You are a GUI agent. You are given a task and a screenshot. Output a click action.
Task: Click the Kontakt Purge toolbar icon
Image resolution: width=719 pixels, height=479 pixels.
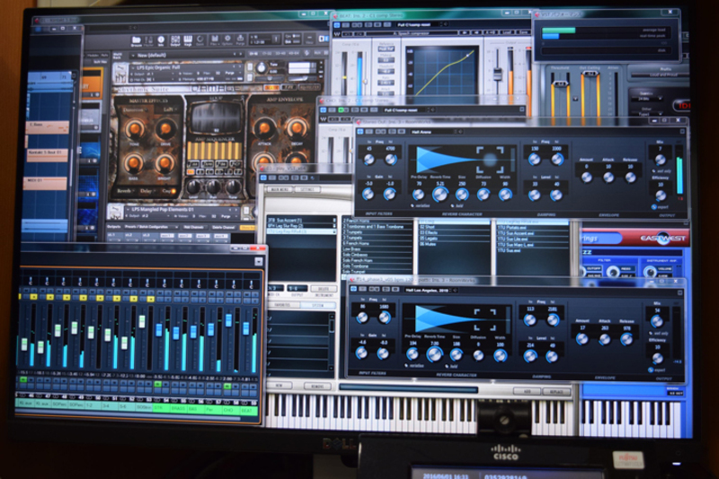pyautogui.click(x=240, y=40)
